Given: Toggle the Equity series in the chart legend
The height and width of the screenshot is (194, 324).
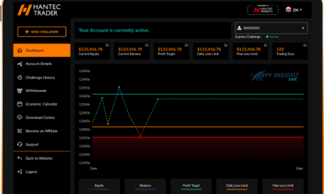Looking at the screenshot, I should click(x=99, y=186).
